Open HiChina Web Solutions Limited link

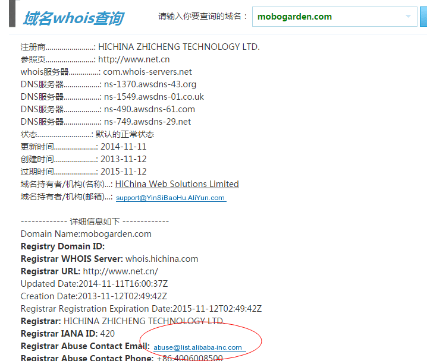[x=177, y=184]
